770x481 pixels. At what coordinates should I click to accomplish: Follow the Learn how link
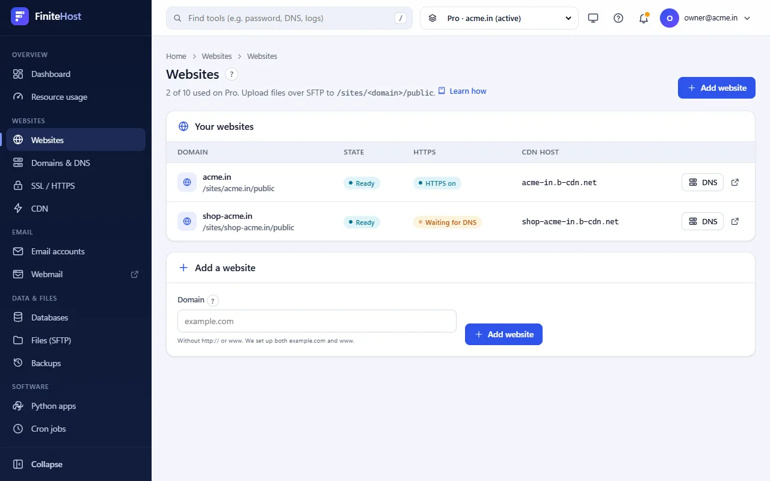click(462, 91)
